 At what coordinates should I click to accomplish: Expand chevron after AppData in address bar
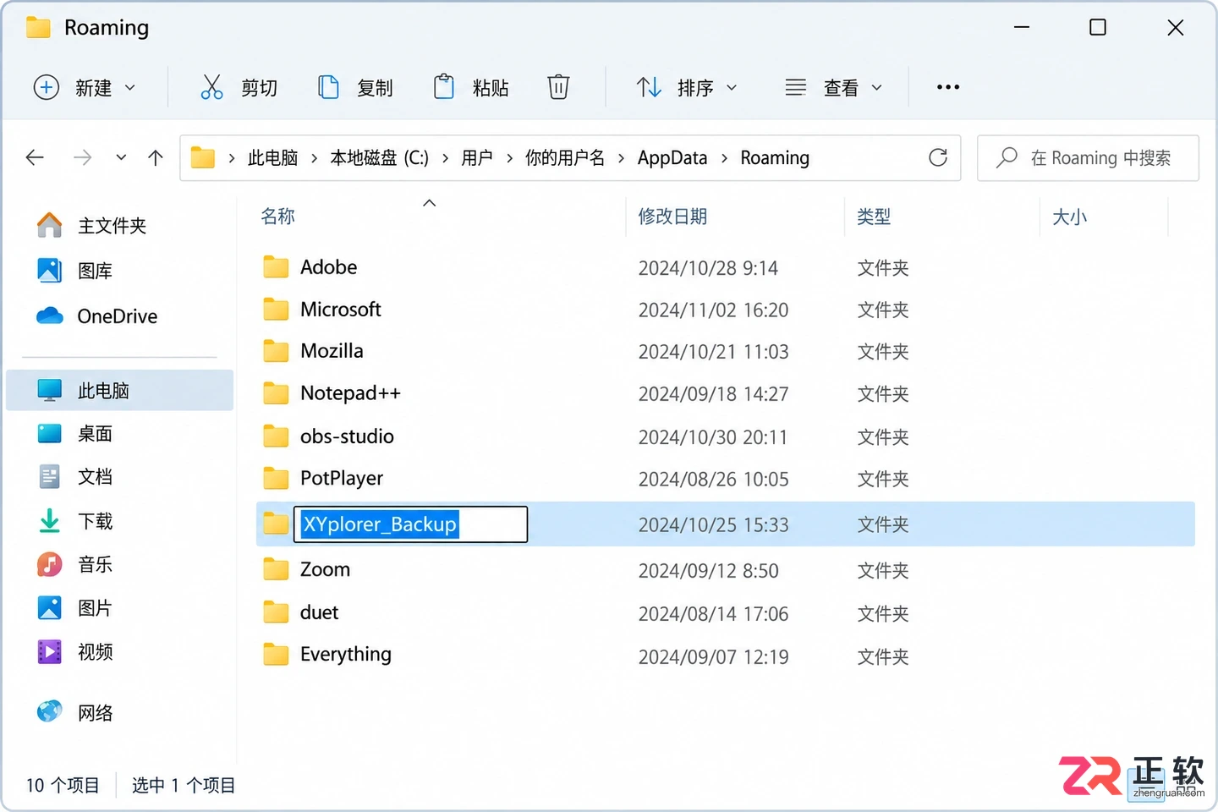[724, 158]
